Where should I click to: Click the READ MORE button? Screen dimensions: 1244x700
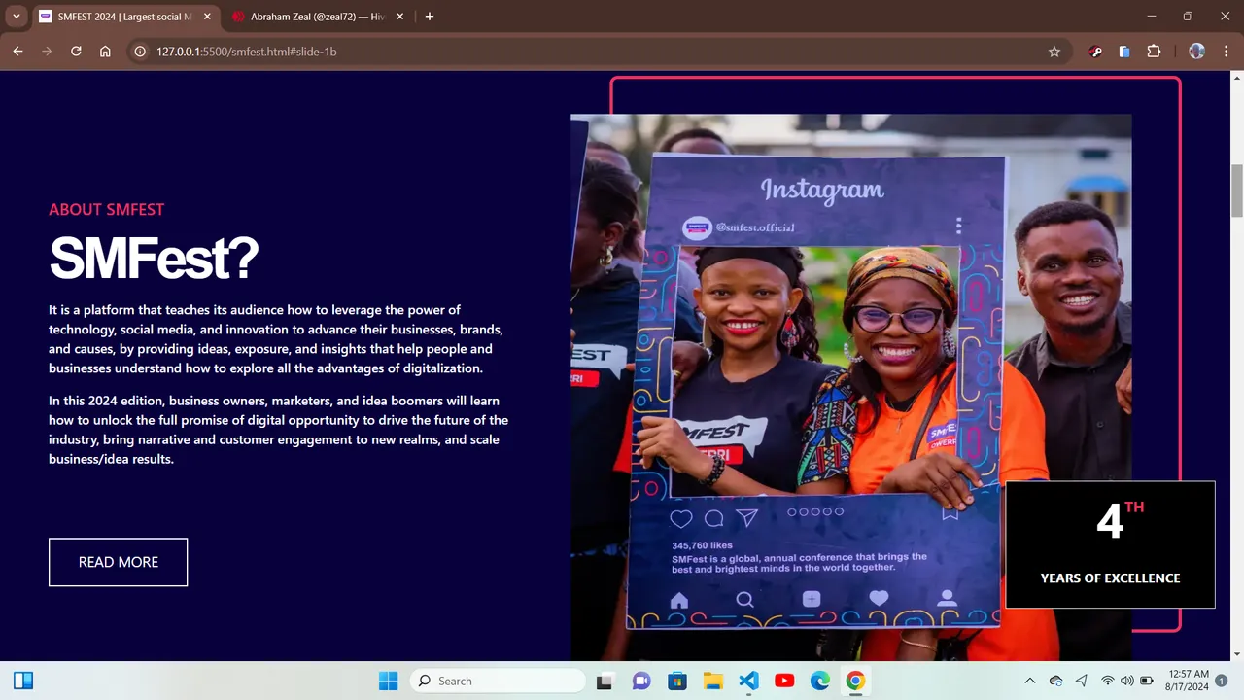pyautogui.click(x=118, y=562)
